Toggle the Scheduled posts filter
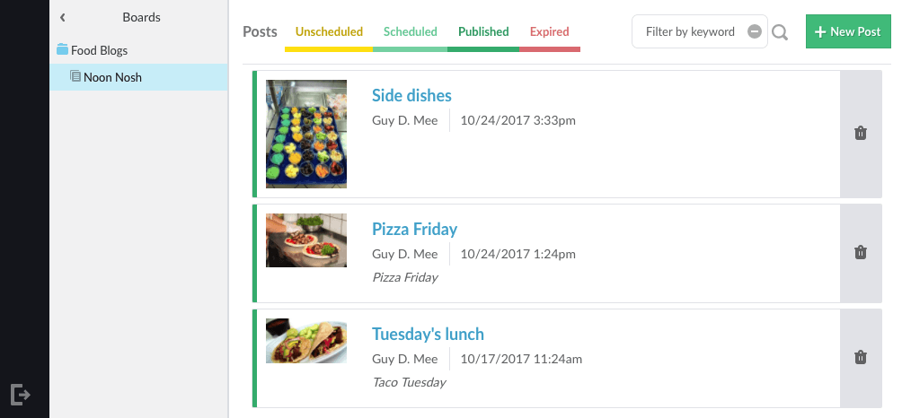 [x=410, y=32]
